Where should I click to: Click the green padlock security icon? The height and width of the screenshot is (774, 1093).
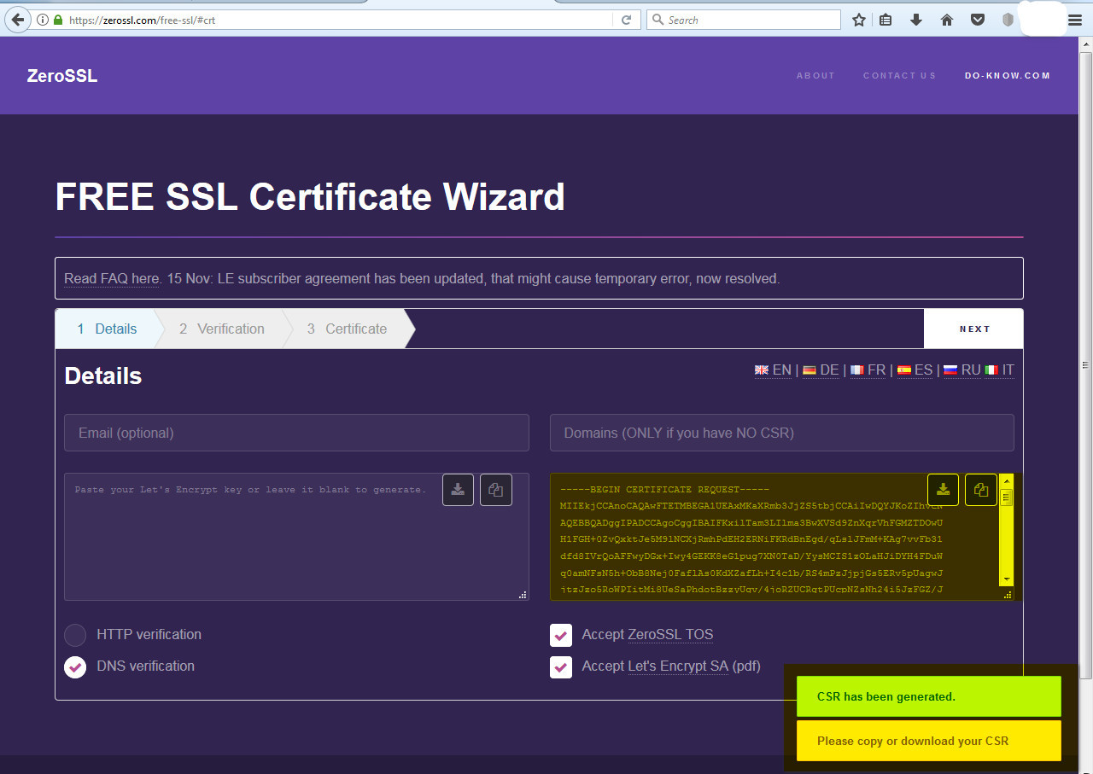58,20
